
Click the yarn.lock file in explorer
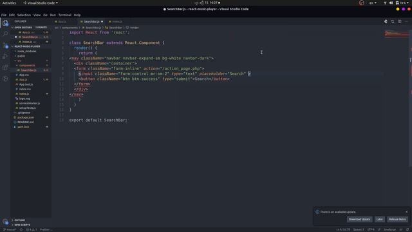pos(23,127)
